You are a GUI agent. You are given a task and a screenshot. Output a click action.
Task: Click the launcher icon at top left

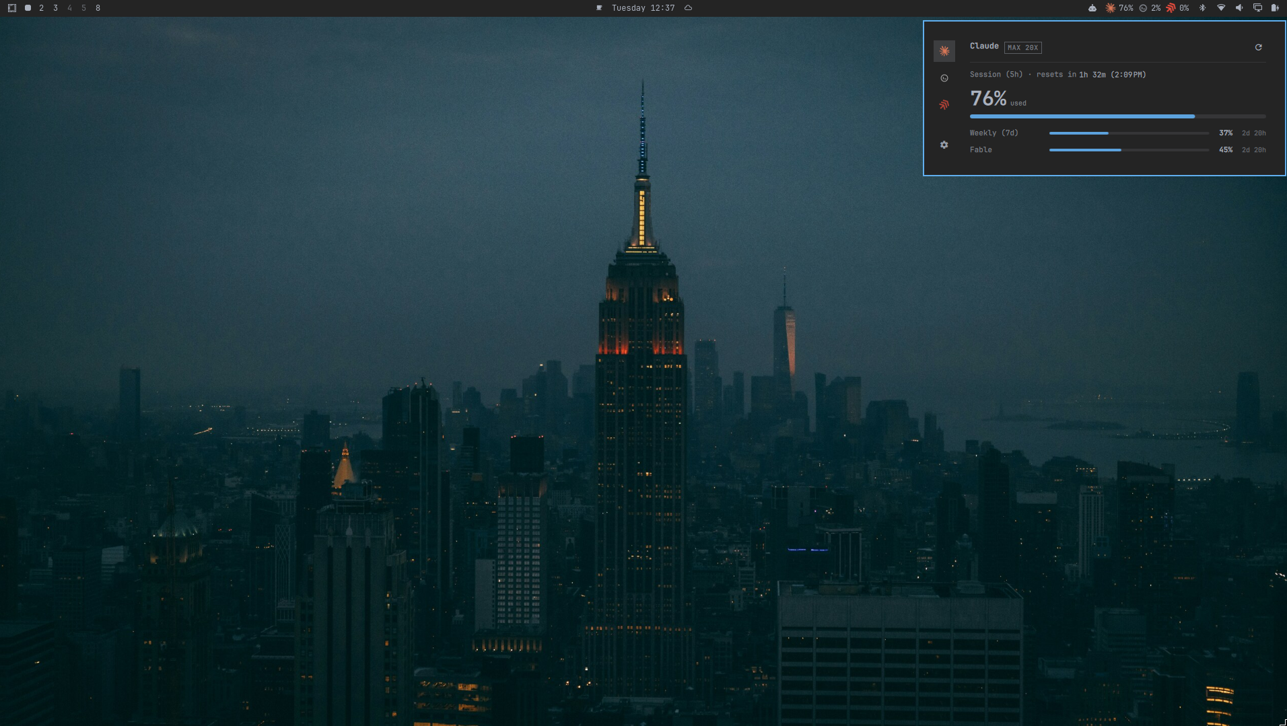pos(12,8)
